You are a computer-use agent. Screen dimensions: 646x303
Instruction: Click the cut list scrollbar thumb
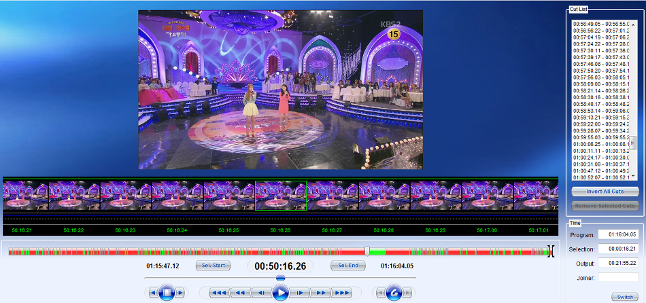(x=632, y=143)
